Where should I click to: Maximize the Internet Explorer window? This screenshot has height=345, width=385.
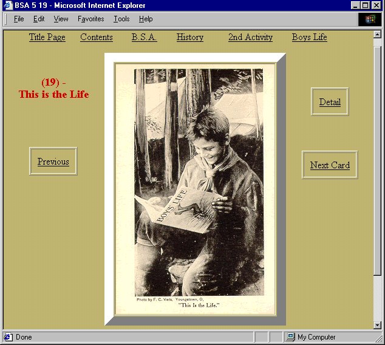(x=365, y=5)
